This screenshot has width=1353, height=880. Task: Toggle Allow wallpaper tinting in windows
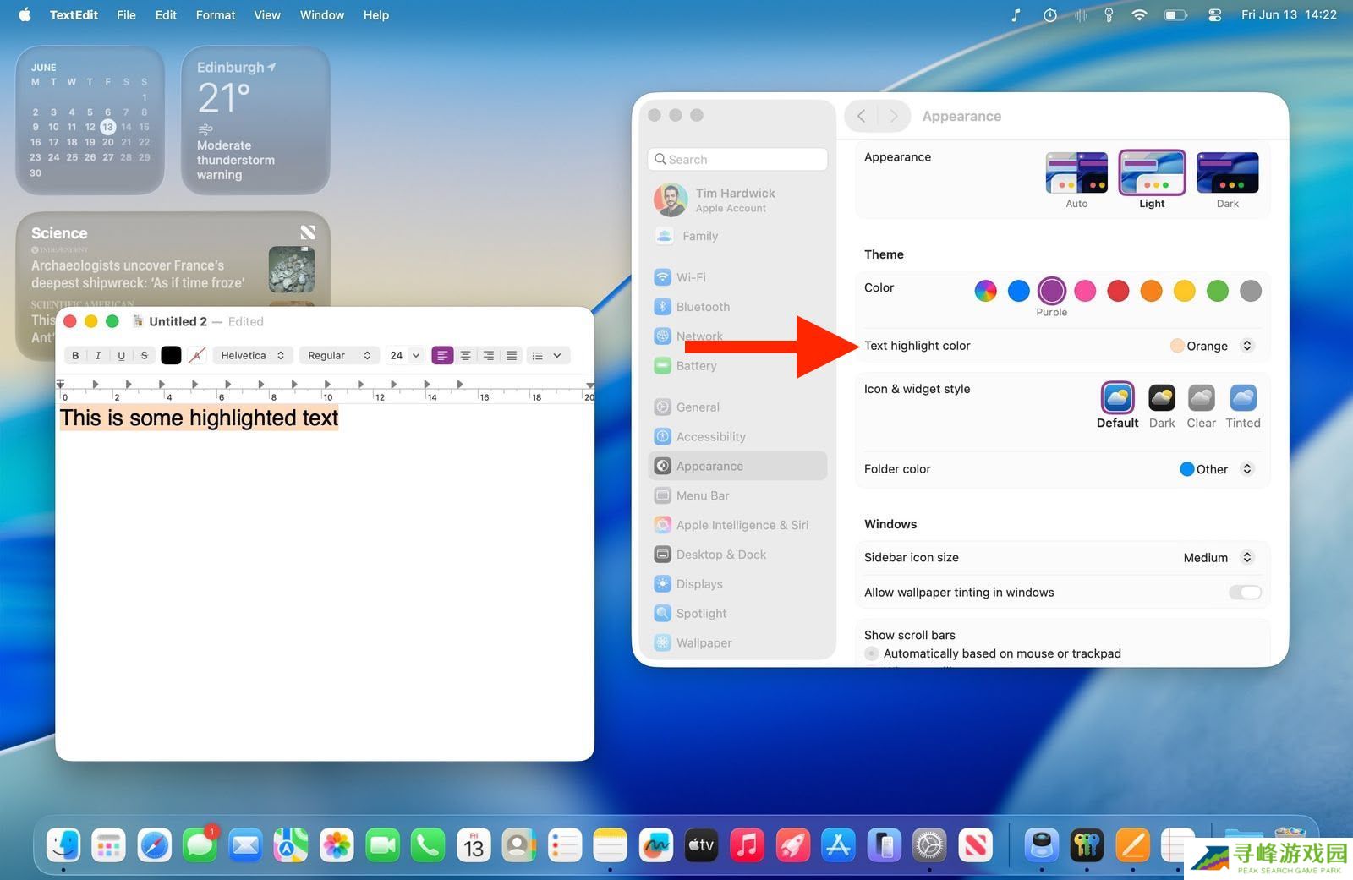click(1245, 593)
